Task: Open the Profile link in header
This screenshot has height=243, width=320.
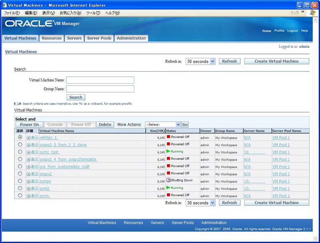Action: 279,31
